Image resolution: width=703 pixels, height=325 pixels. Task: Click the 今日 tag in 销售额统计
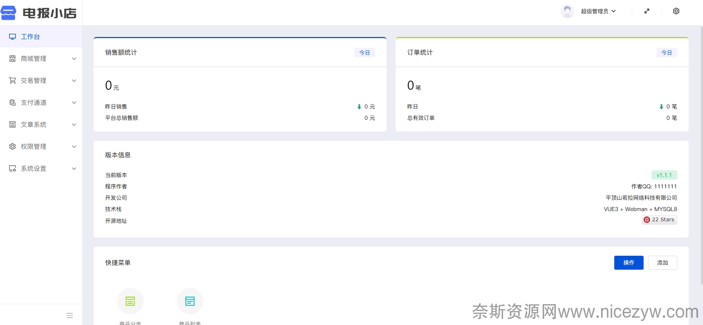[365, 53]
